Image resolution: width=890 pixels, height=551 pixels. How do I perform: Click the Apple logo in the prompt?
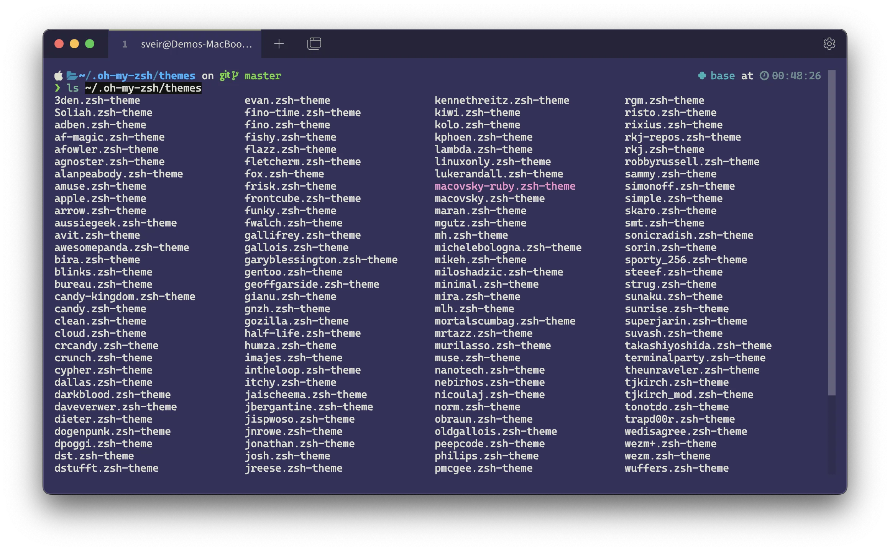[x=58, y=75]
